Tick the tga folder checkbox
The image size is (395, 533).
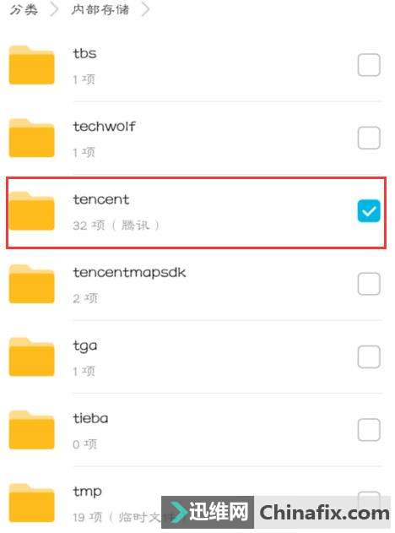click(x=369, y=356)
